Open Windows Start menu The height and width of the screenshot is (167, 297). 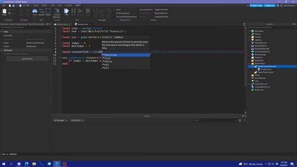4,164
